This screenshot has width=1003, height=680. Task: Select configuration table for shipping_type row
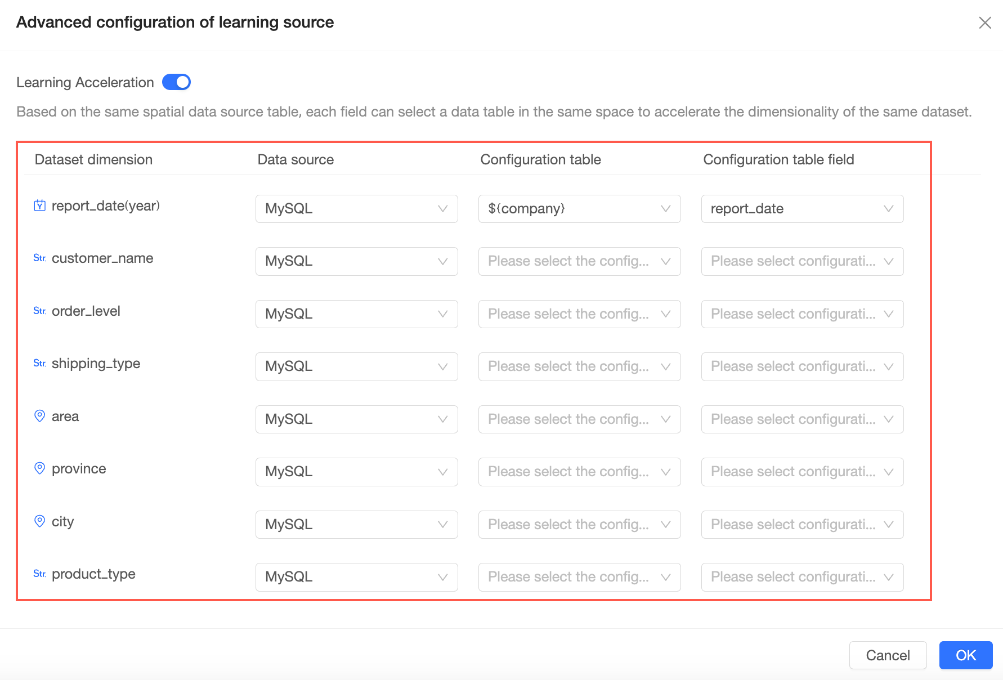point(580,366)
